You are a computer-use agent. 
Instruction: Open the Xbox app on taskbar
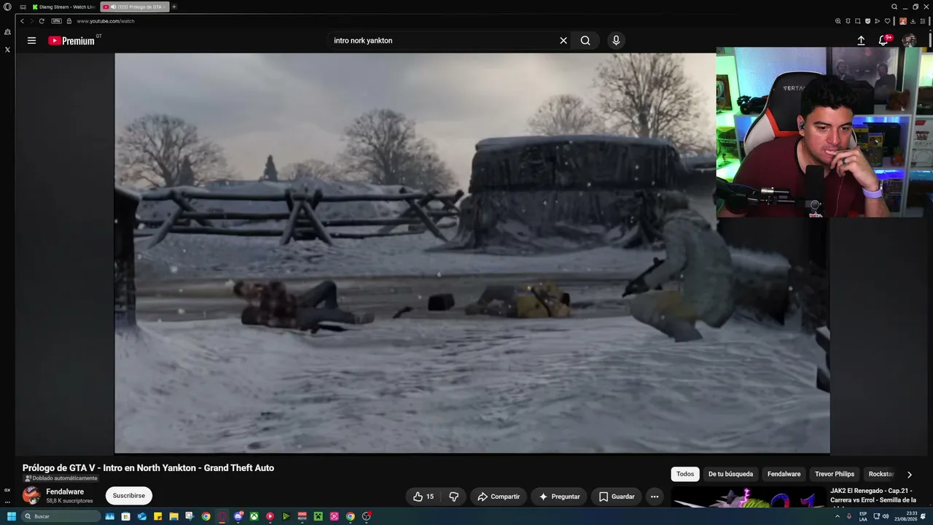(254, 516)
